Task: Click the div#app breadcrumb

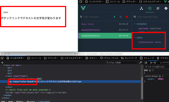Action: tap(20, 101)
